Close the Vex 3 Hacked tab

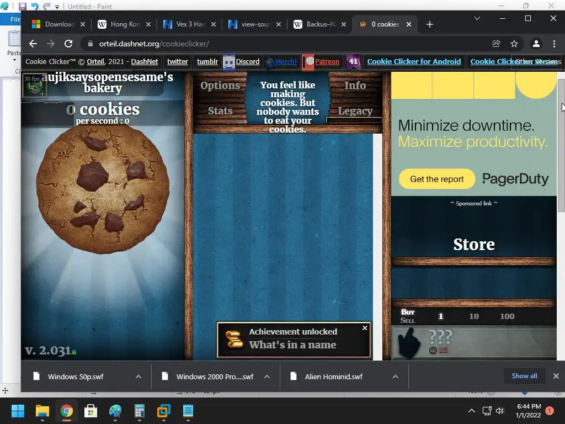click(214, 24)
